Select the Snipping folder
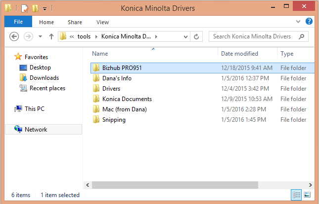 (x=114, y=120)
